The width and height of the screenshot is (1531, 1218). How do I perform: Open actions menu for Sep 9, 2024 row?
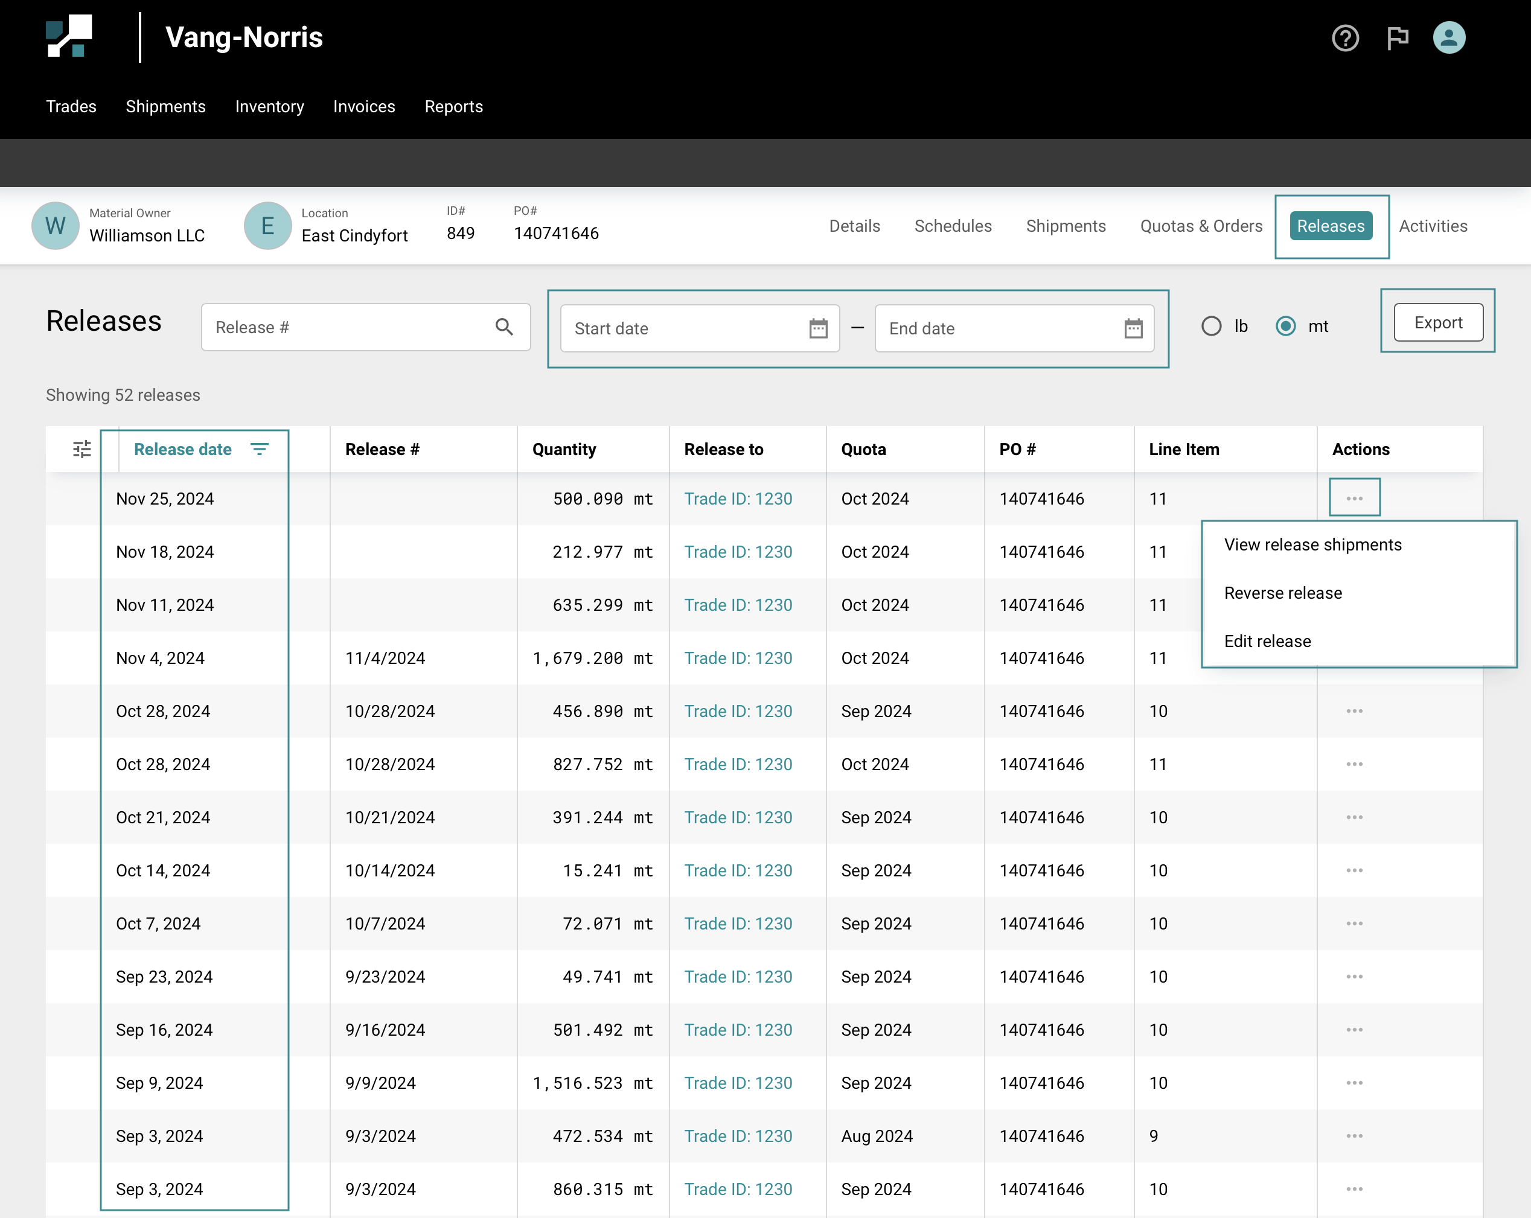[x=1354, y=1082]
